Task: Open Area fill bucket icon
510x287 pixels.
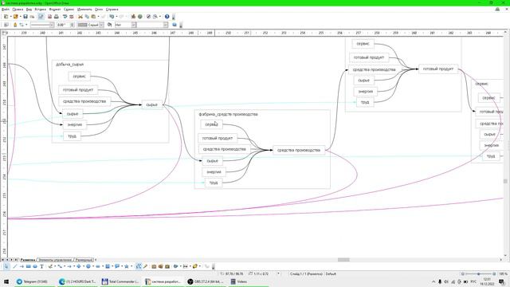Action: pos(109,25)
